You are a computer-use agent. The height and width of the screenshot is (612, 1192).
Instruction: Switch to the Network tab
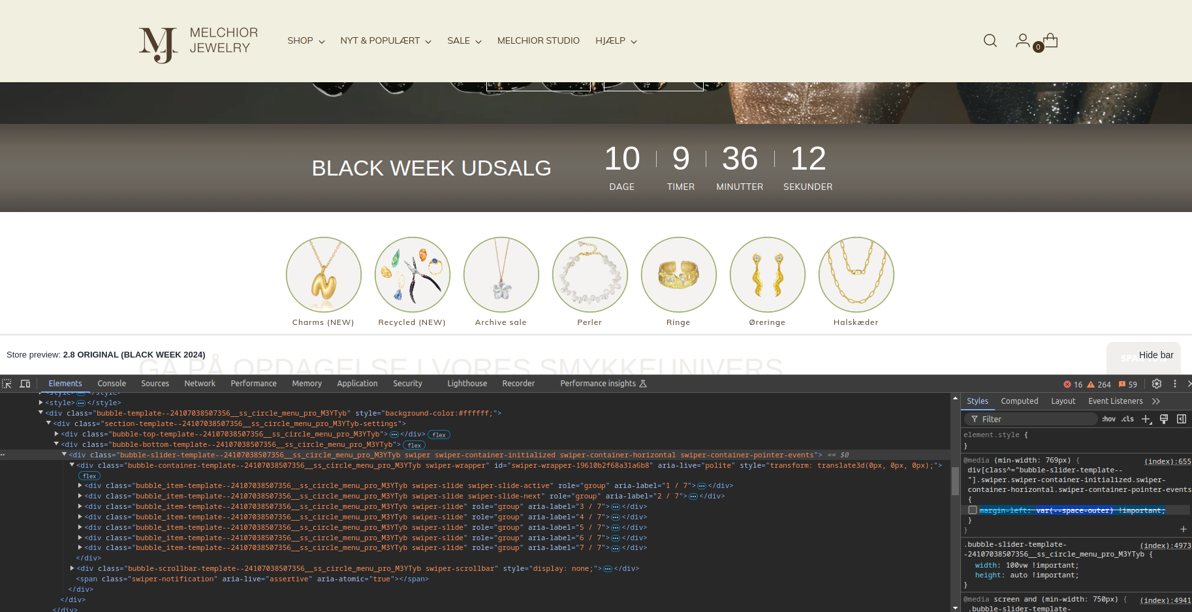tap(200, 384)
